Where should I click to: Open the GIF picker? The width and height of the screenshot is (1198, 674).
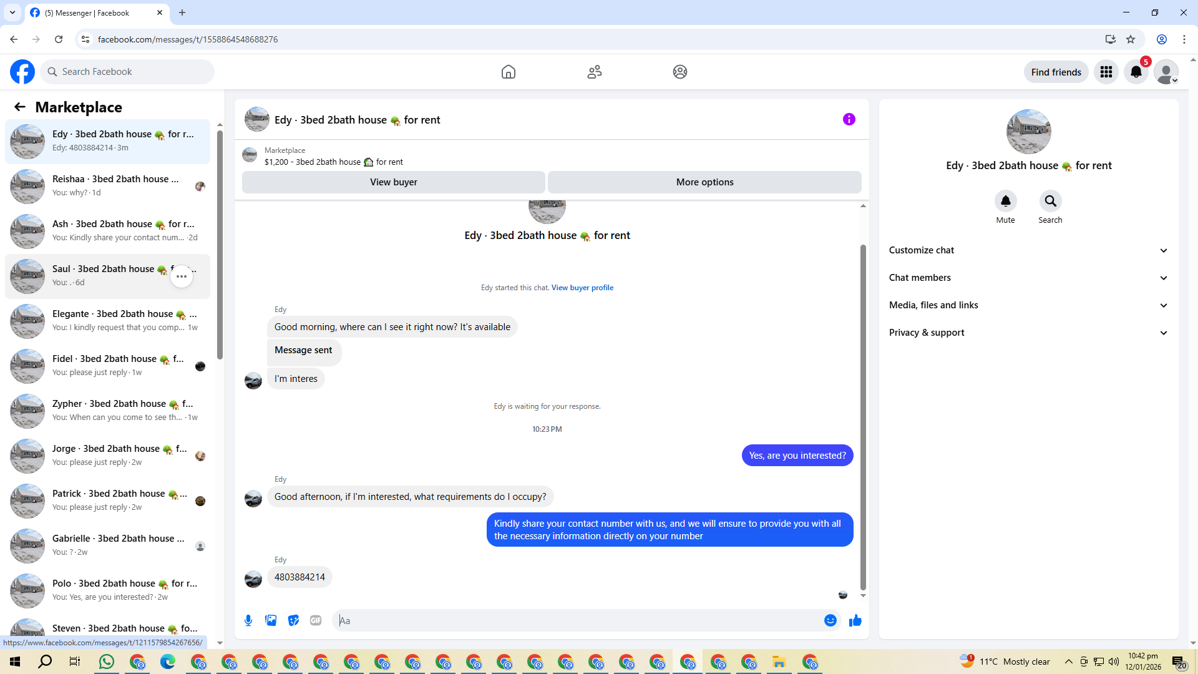click(316, 620)
